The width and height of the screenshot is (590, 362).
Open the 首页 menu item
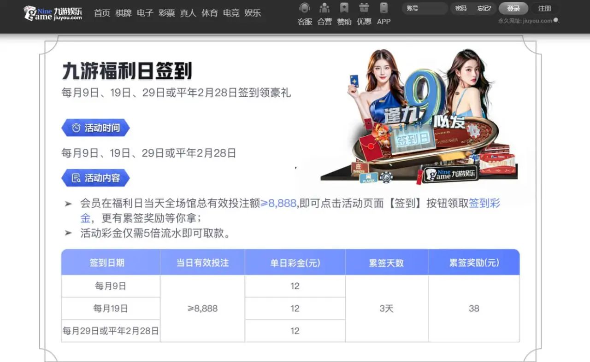pos(102,13)
